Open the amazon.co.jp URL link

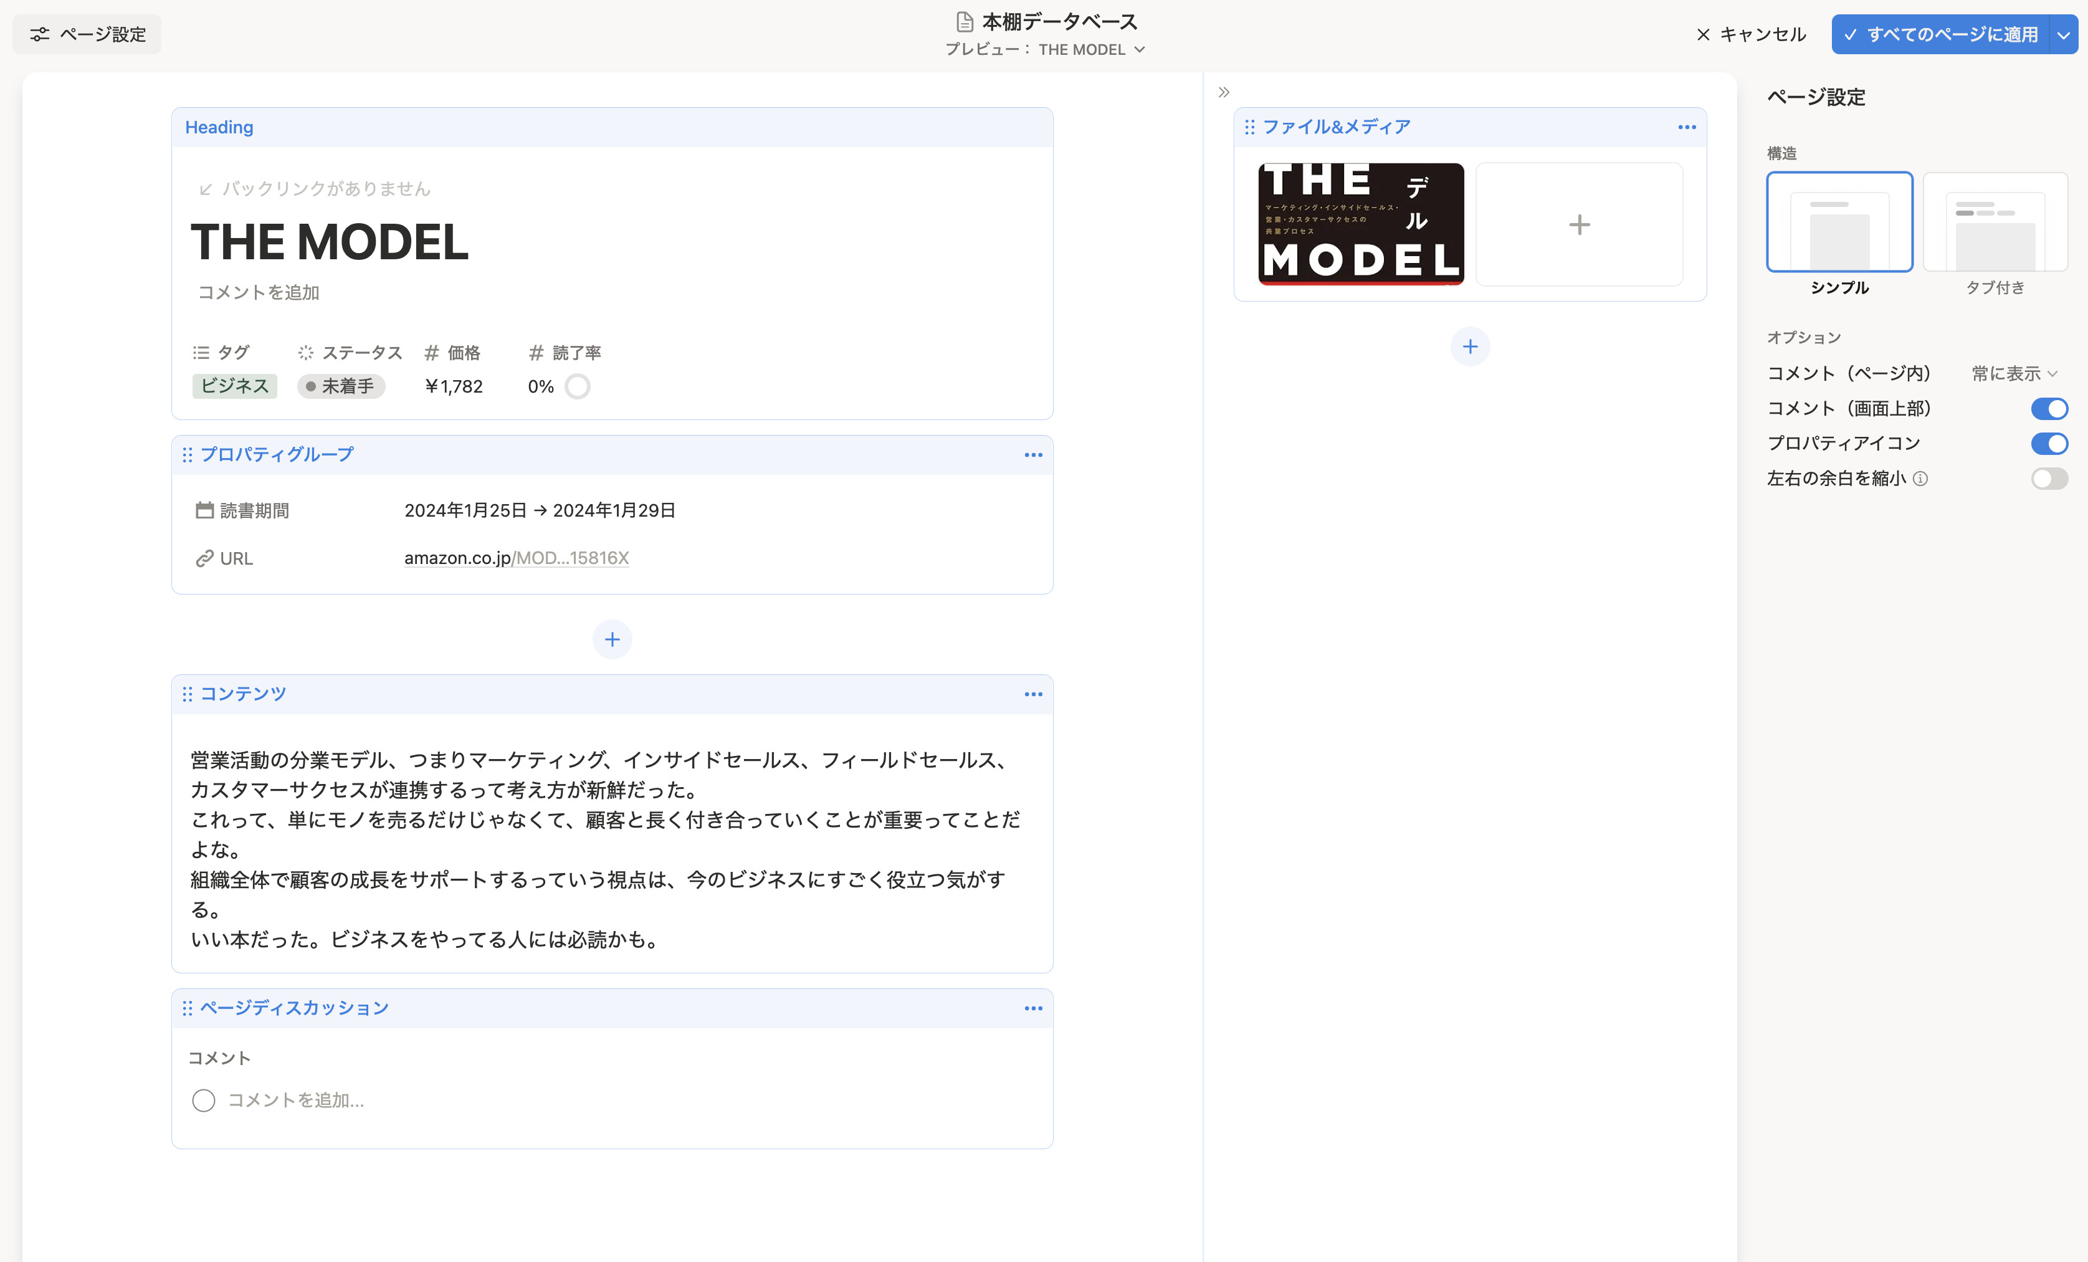516,558
